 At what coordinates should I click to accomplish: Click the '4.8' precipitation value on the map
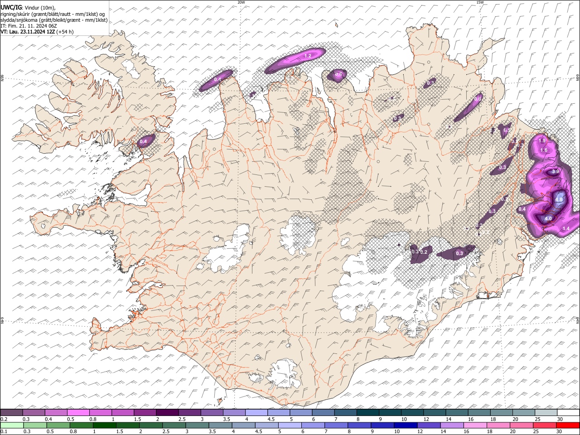point(559,199)
